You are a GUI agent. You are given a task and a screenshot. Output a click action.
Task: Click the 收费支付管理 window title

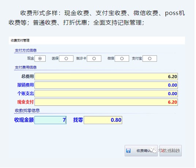tap(20, 40)
